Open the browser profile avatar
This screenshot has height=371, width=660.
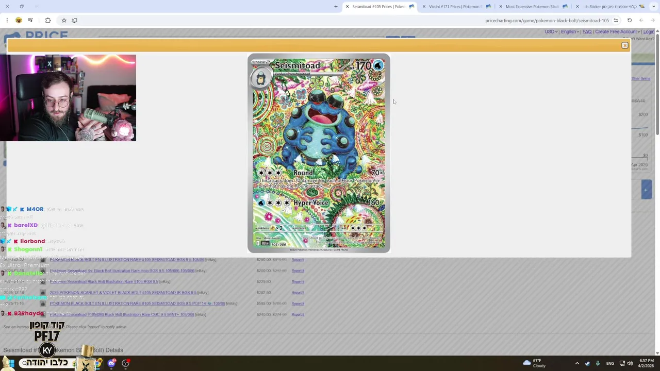click(x=19, y=20)
